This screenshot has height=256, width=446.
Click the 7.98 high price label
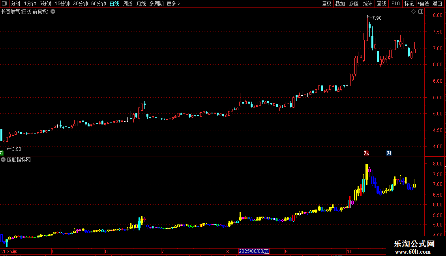(377, 18)
